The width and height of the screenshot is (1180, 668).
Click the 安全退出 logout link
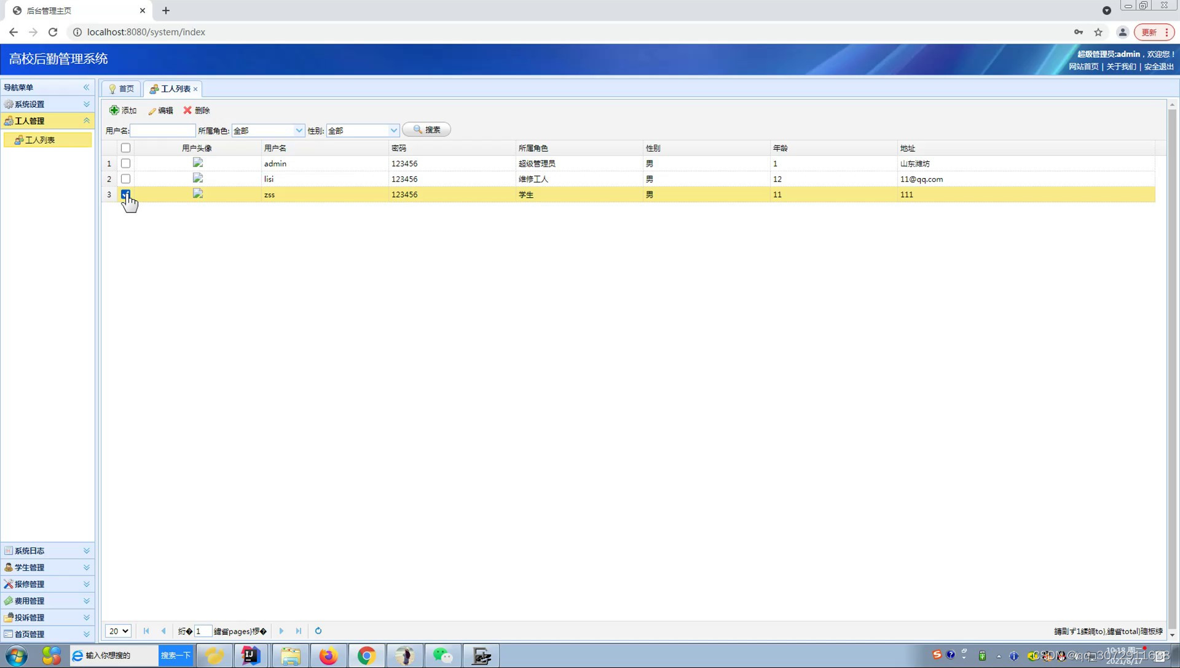[1159, 66]
